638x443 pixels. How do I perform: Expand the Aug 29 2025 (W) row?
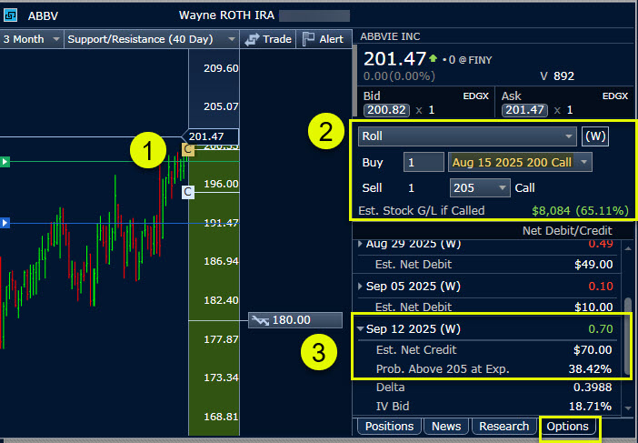tap(360, 244)
